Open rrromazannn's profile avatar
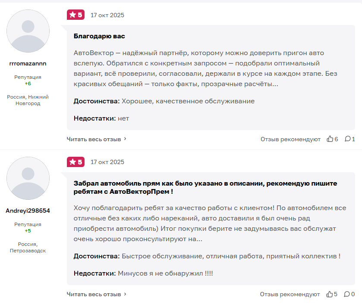This screenshot has width=362, height=304. (x=28, y=31)
